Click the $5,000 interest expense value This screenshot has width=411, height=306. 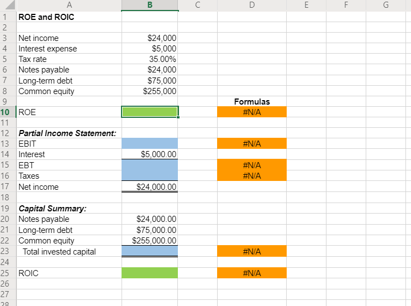tap(164, 49)
